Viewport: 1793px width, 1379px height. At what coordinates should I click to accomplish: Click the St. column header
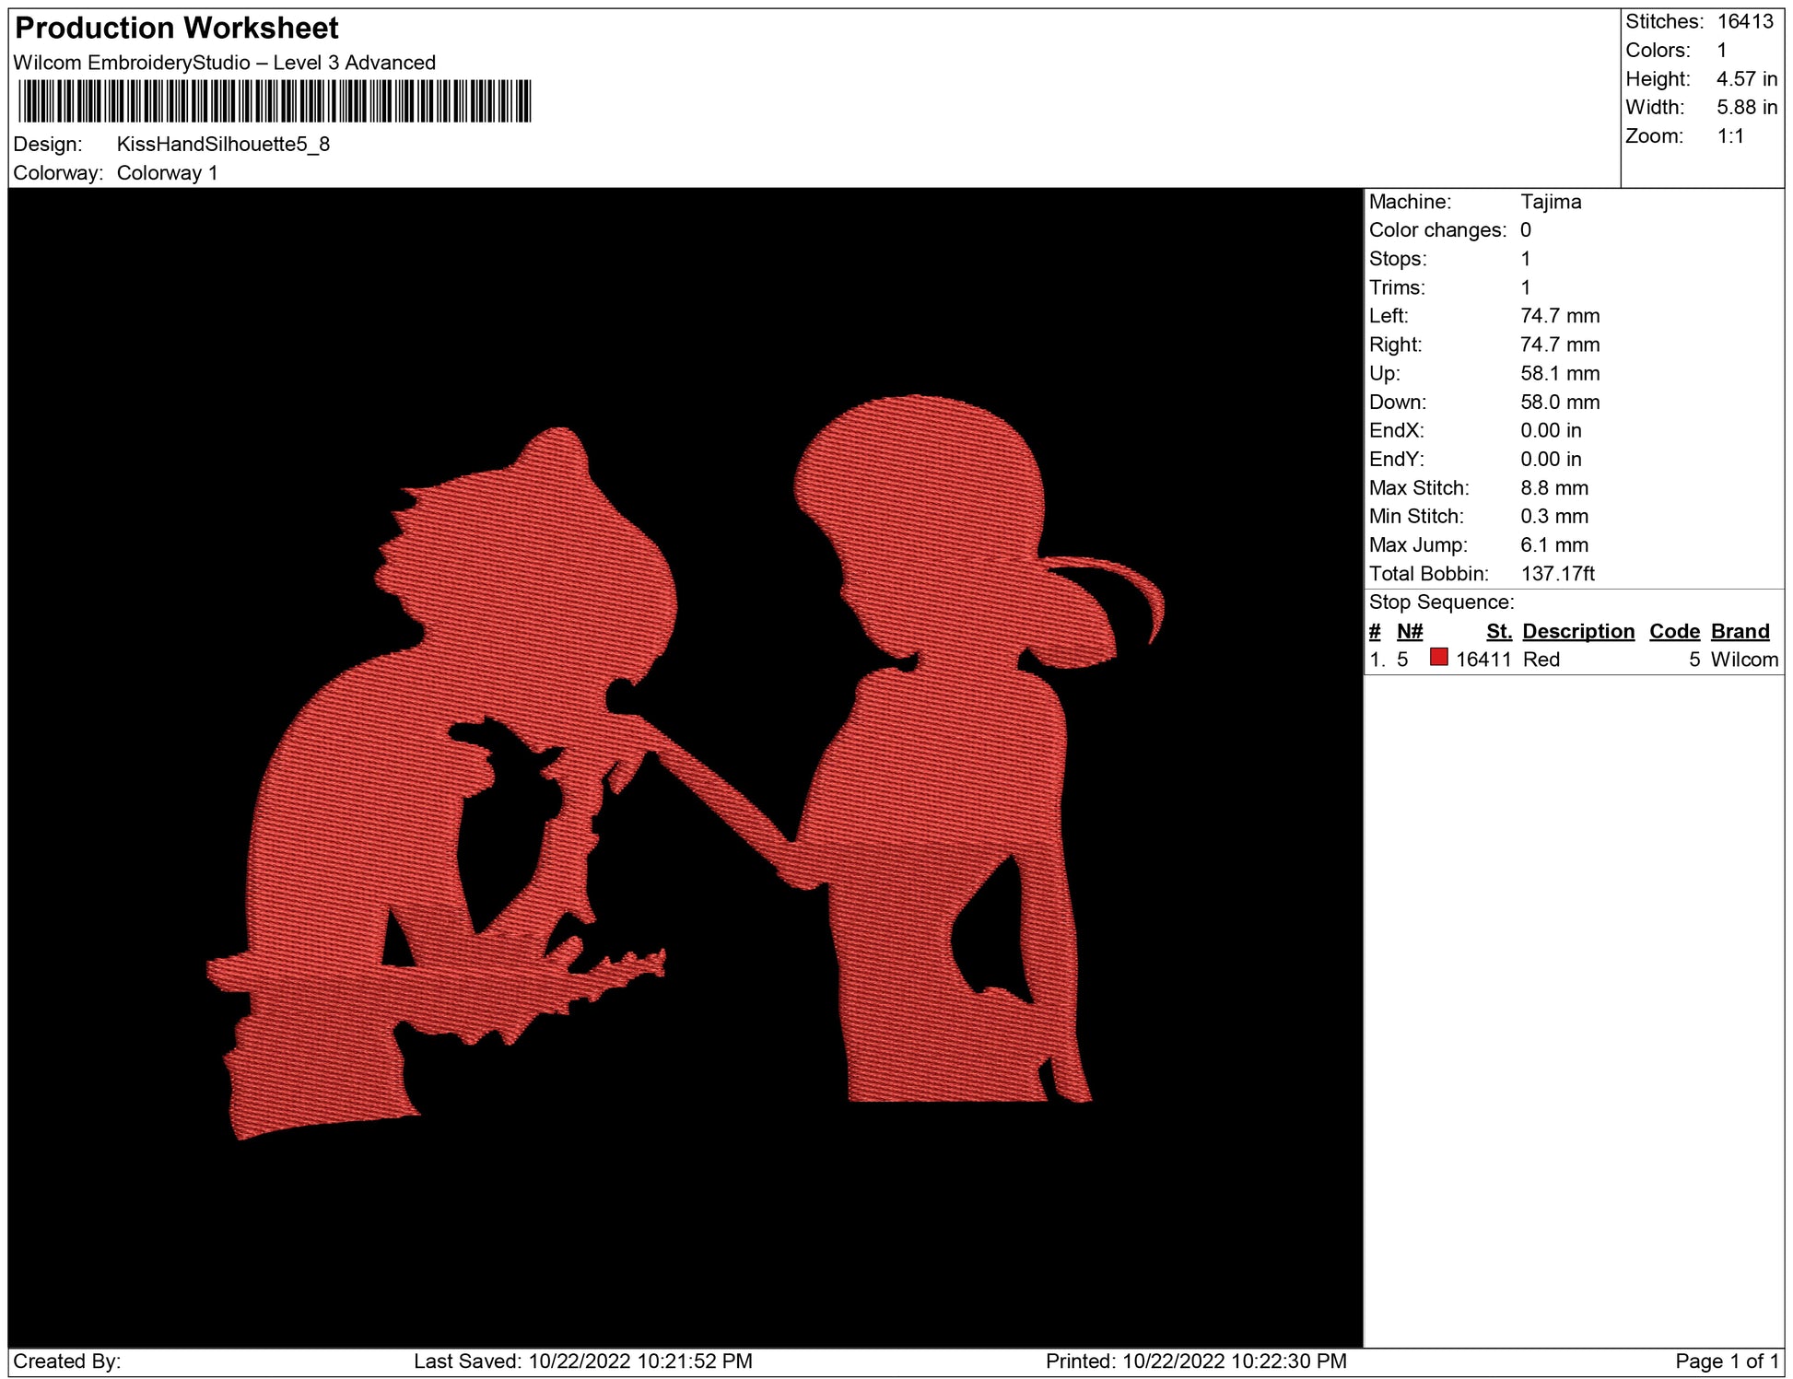[1498, 631]
